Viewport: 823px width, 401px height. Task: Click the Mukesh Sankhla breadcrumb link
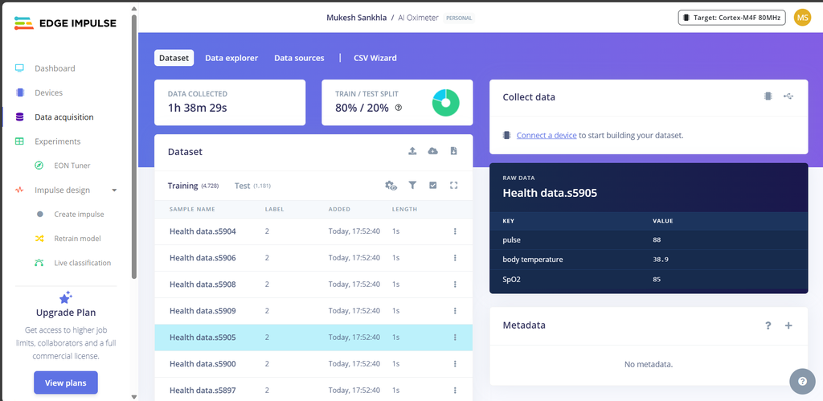[x=356, y=18]
